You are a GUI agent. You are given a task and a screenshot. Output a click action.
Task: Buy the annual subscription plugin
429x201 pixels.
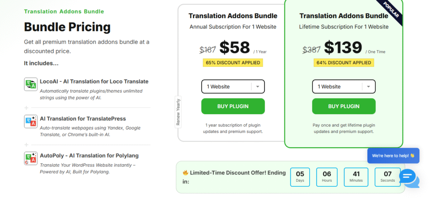(x=233, y=106)
